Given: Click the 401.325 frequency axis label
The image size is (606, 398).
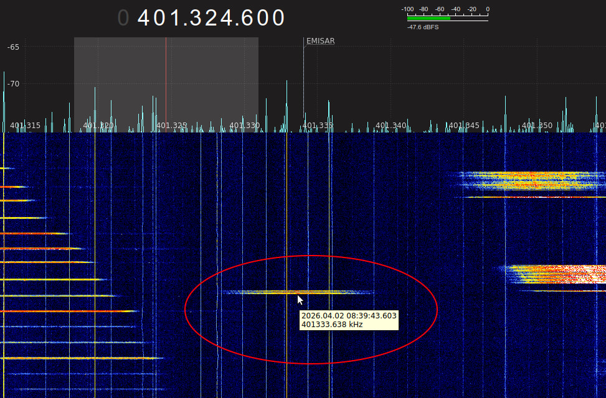Looking at the screenshot, I should 172,126.
